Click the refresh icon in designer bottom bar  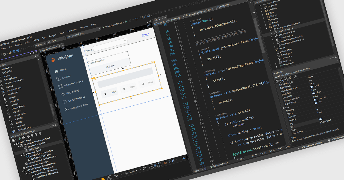pyautogui.click(x=155, y=166)
